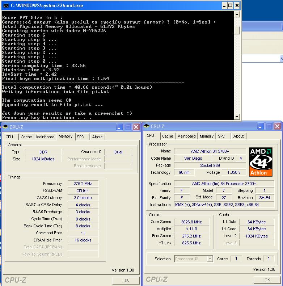Click the Bus Speed value in the Clocks group
The height and width of the screenshot is (286, 283).
(191, 236)
